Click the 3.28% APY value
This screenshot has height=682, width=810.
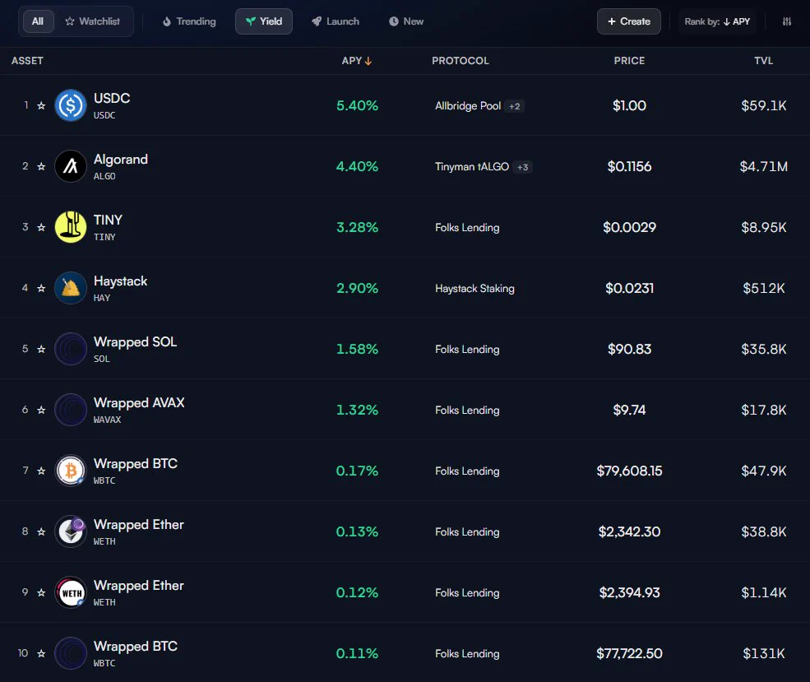358,227
